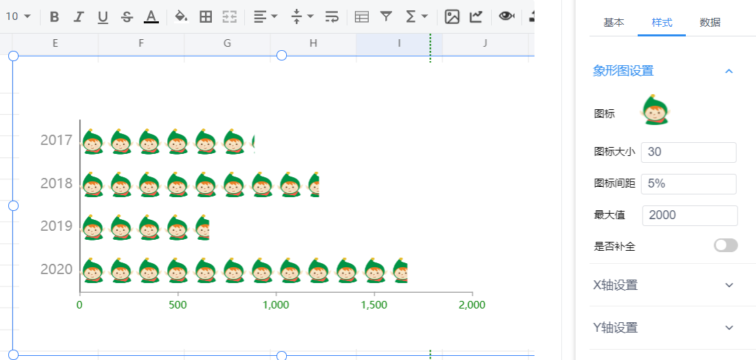Click the 2020 axis label
This screenshot has height=360, width=756.
56,269
